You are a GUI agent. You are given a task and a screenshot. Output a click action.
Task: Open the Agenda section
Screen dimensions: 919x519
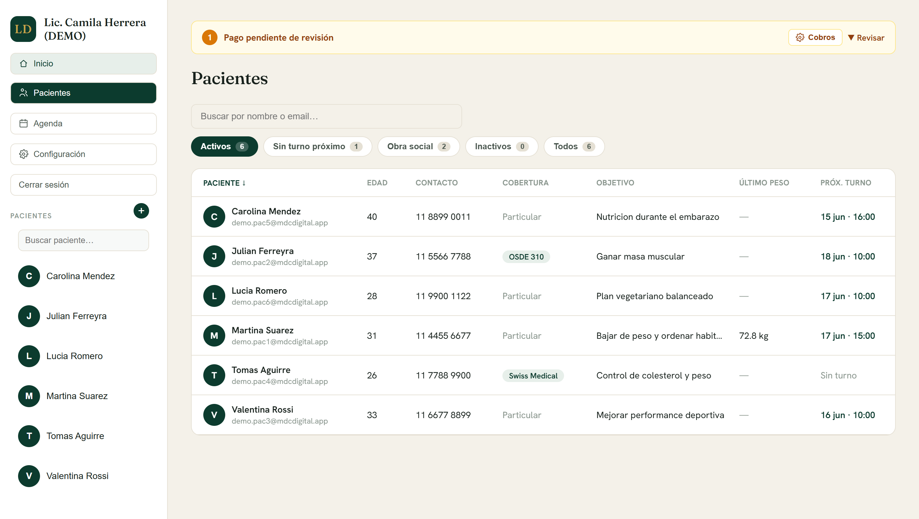[84, 123]
